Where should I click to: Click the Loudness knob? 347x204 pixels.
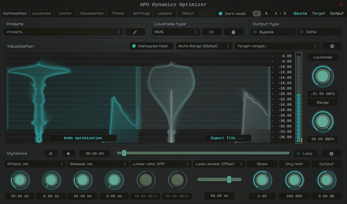point(322,76)
